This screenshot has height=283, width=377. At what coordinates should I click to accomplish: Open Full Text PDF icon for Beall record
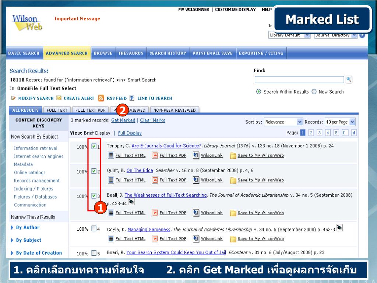pyautogui.click(x=155, y=213)
